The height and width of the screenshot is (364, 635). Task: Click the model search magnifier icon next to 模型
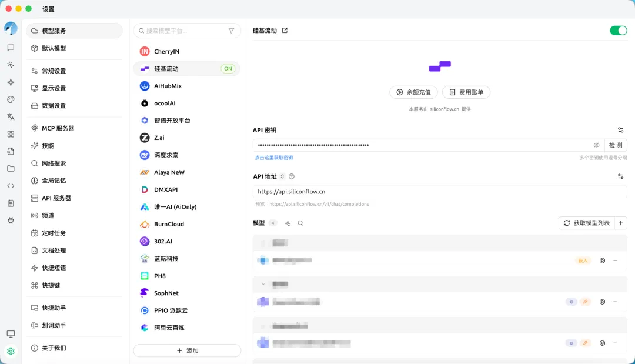[x=300, y=223]
